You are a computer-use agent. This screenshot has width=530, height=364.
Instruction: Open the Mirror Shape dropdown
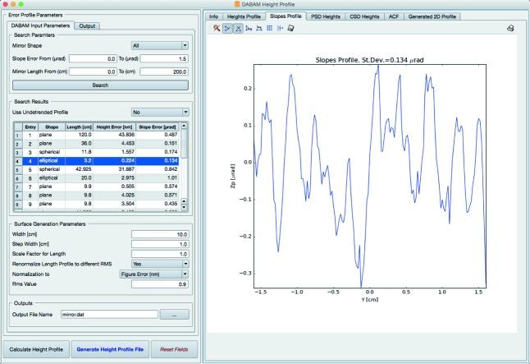click(x=161, y=46)
